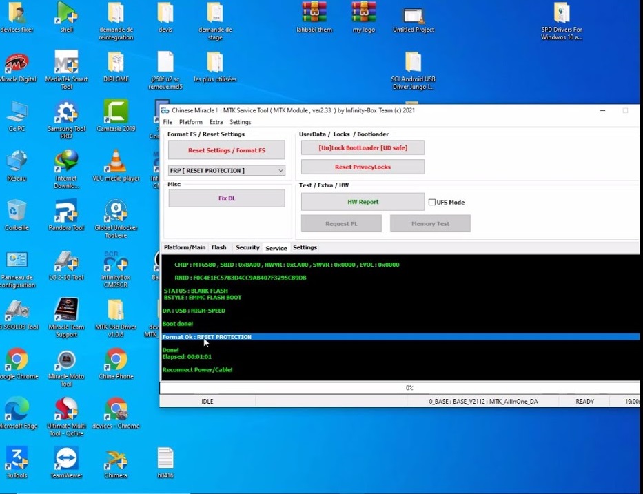Open the Extra menu
The image size is (643, 494).
[x=216, y=122]
